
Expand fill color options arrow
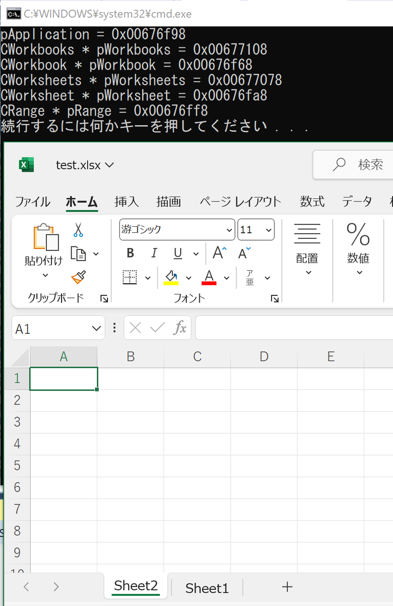click(189, 277)
